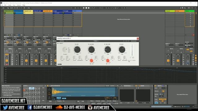Toggle the plugin bypass switch near the cursor
The width and height of the screenshot is (198, 111).
click(132, 58)
